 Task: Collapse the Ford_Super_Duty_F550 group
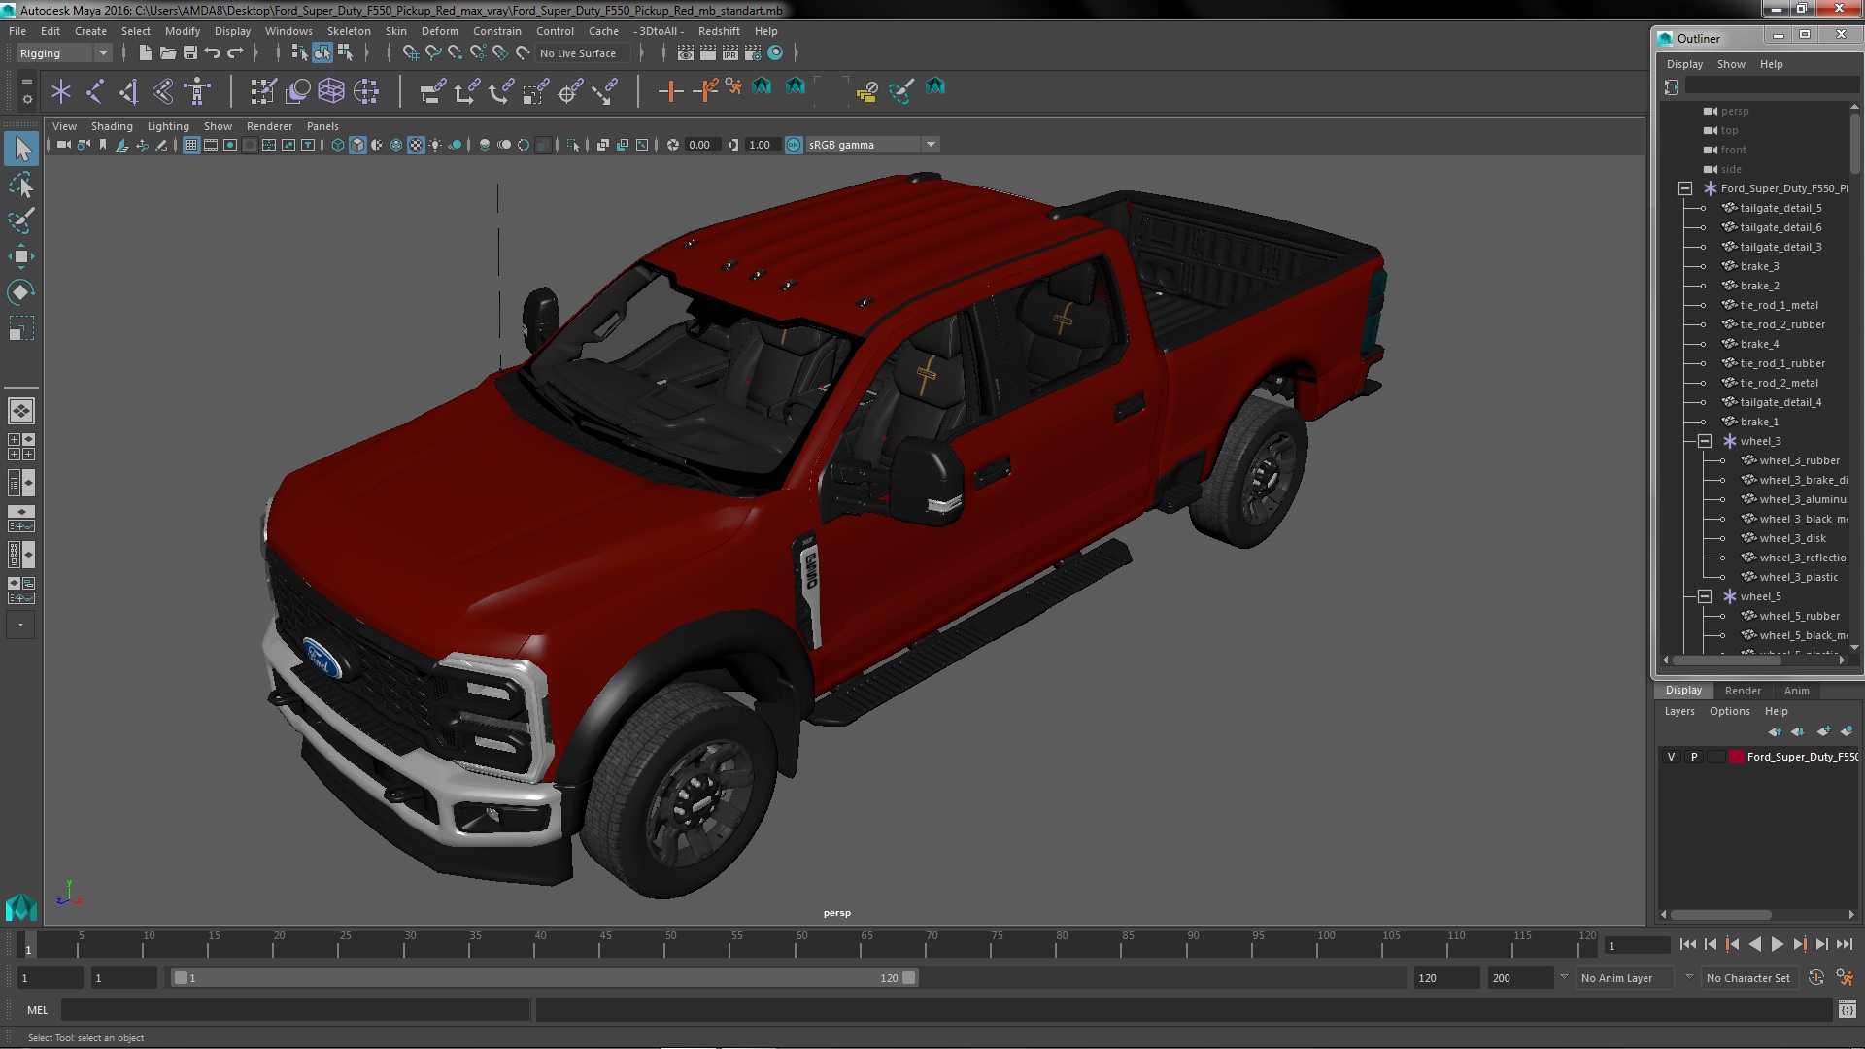[1685, 188]
